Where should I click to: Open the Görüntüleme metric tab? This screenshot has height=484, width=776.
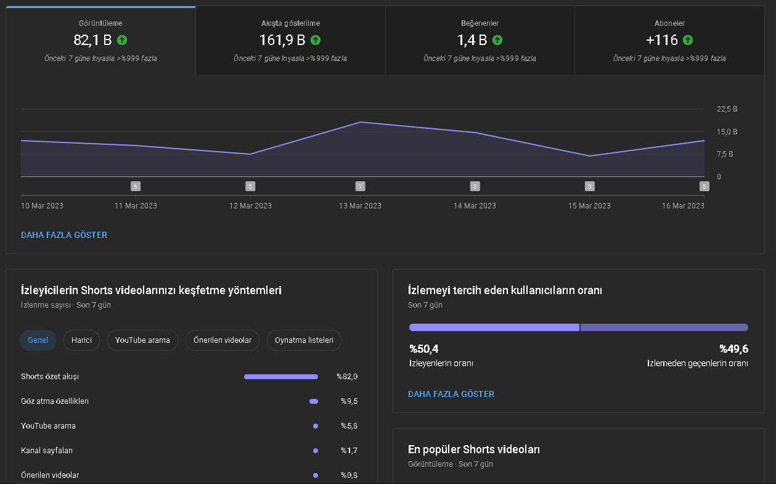tap(100, 41)
